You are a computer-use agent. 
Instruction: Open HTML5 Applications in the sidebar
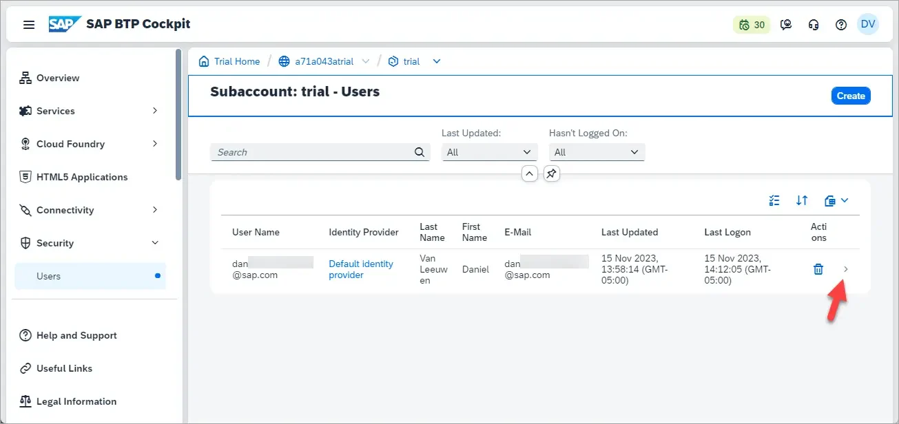tap(90, 177)
